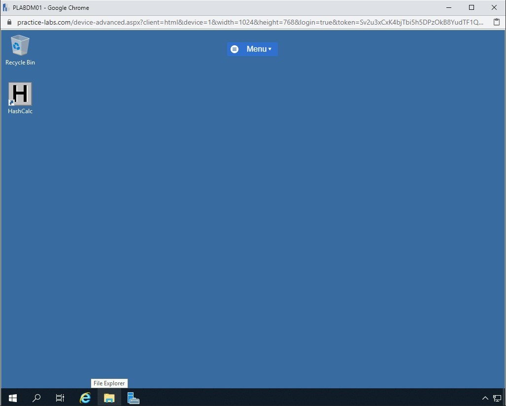Image resolution: width=506 pixels, height=406 pixels.
Task: Minimize the PLABDM01 Chrome window
Action: 449,7
